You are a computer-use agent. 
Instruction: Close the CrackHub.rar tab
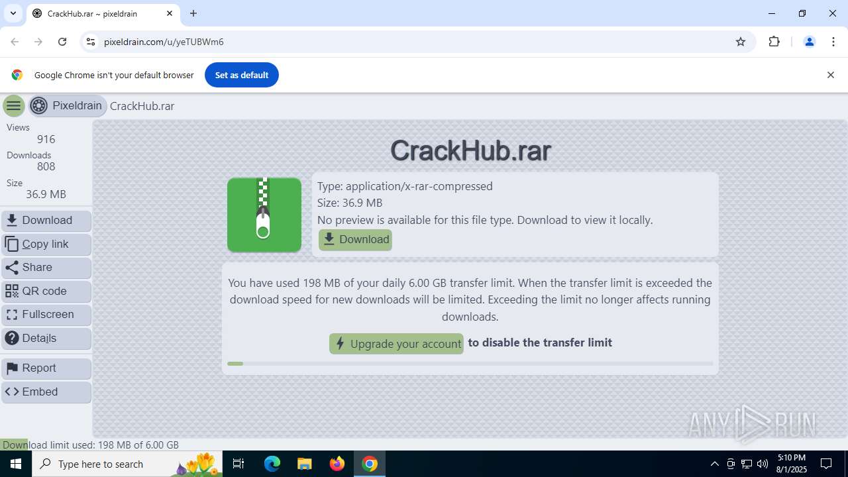pyautogui.click(x=170, y=13)
